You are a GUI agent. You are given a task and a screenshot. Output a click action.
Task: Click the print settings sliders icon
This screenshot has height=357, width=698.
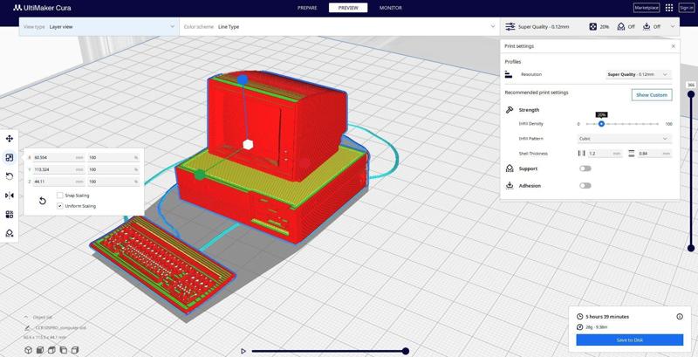[x=510, y=27]
